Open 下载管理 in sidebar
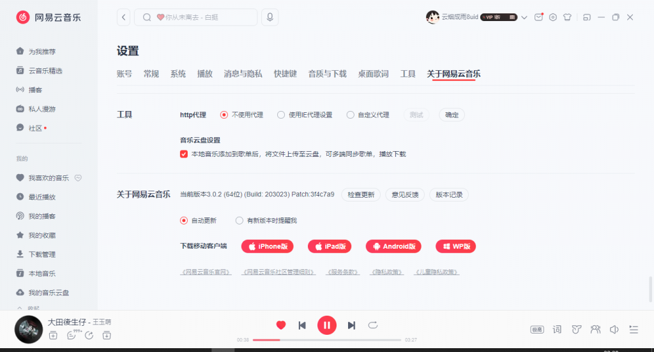This screenshot has width=654, height=352. tap(36, 254)
